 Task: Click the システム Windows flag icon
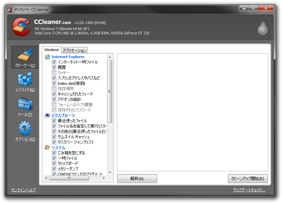(x=47, y=147)
